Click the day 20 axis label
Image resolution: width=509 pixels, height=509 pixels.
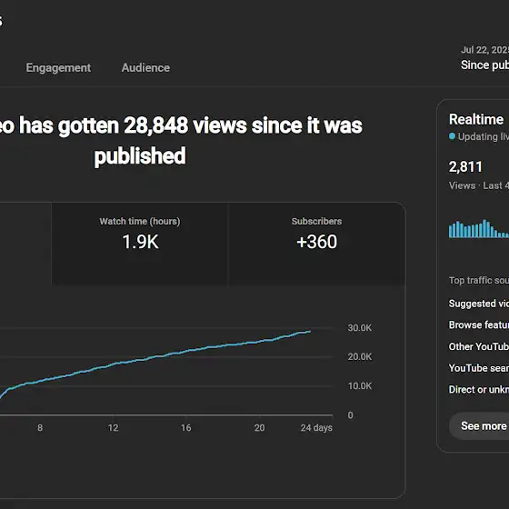pyautogui.click(x=259, y=428)
